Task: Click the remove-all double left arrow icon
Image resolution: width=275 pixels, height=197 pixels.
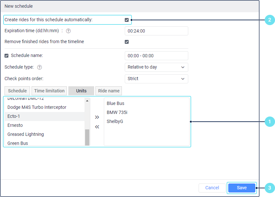Action: 97,127
